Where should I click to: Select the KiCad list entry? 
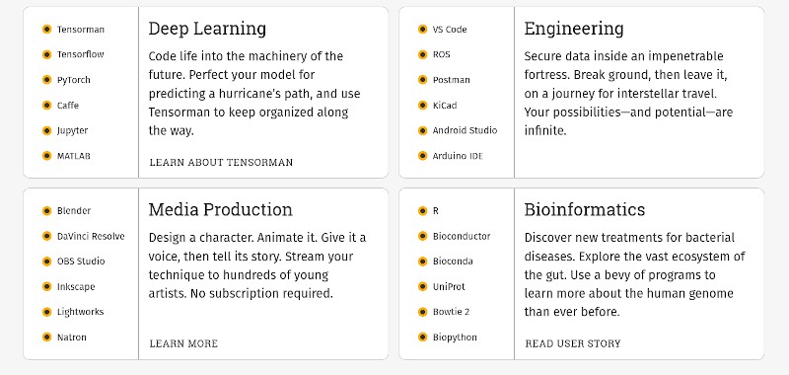445,106
